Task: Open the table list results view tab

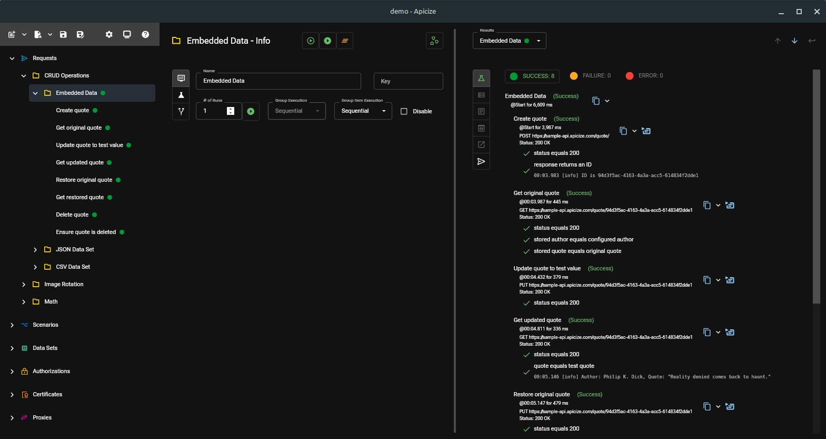Action: coord(481,95)
